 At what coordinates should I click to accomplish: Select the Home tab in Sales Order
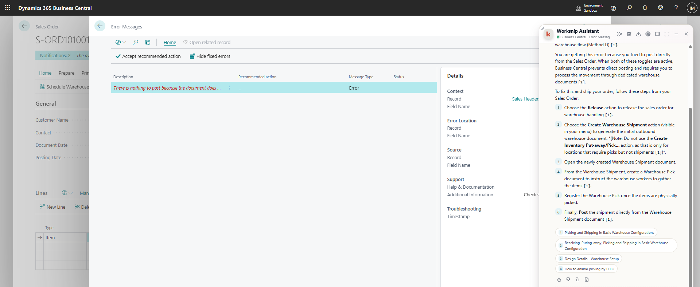(45, 73)
